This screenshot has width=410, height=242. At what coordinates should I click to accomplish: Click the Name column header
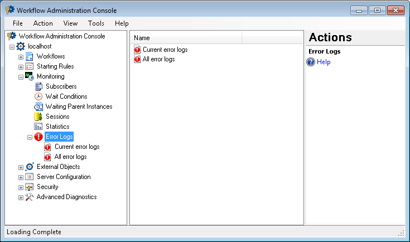(186, 38)
